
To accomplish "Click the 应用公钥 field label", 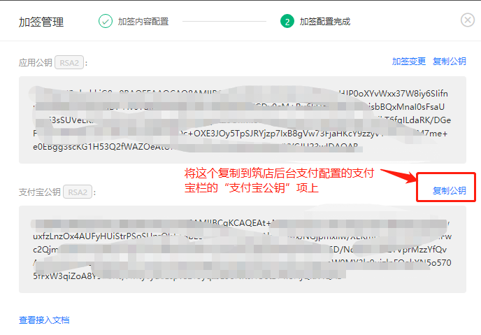I will coord(35,62).
